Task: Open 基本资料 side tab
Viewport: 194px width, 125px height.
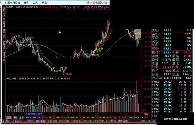Action: click(x=4, y=34)
